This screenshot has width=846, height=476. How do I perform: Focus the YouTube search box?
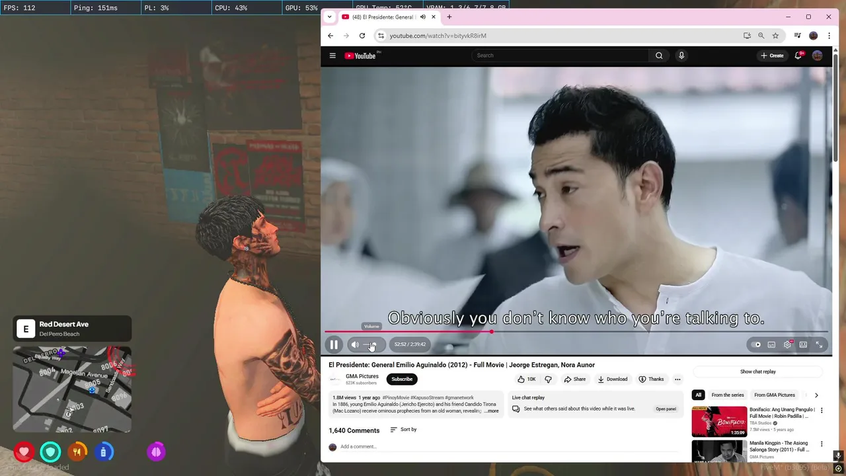coord(560,56)
